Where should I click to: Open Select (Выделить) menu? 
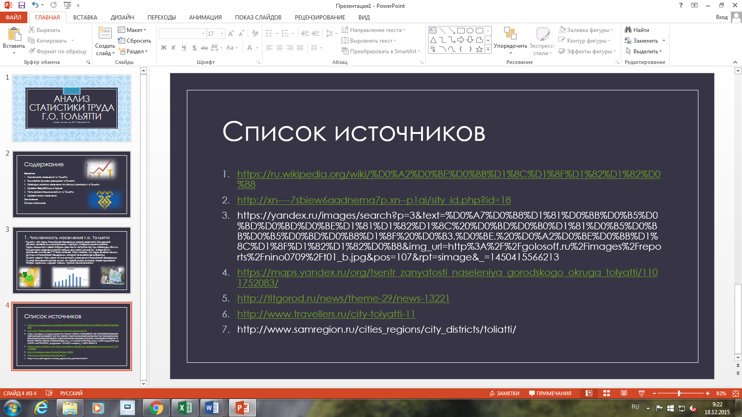pyautogui.click(x=643, y=51)
